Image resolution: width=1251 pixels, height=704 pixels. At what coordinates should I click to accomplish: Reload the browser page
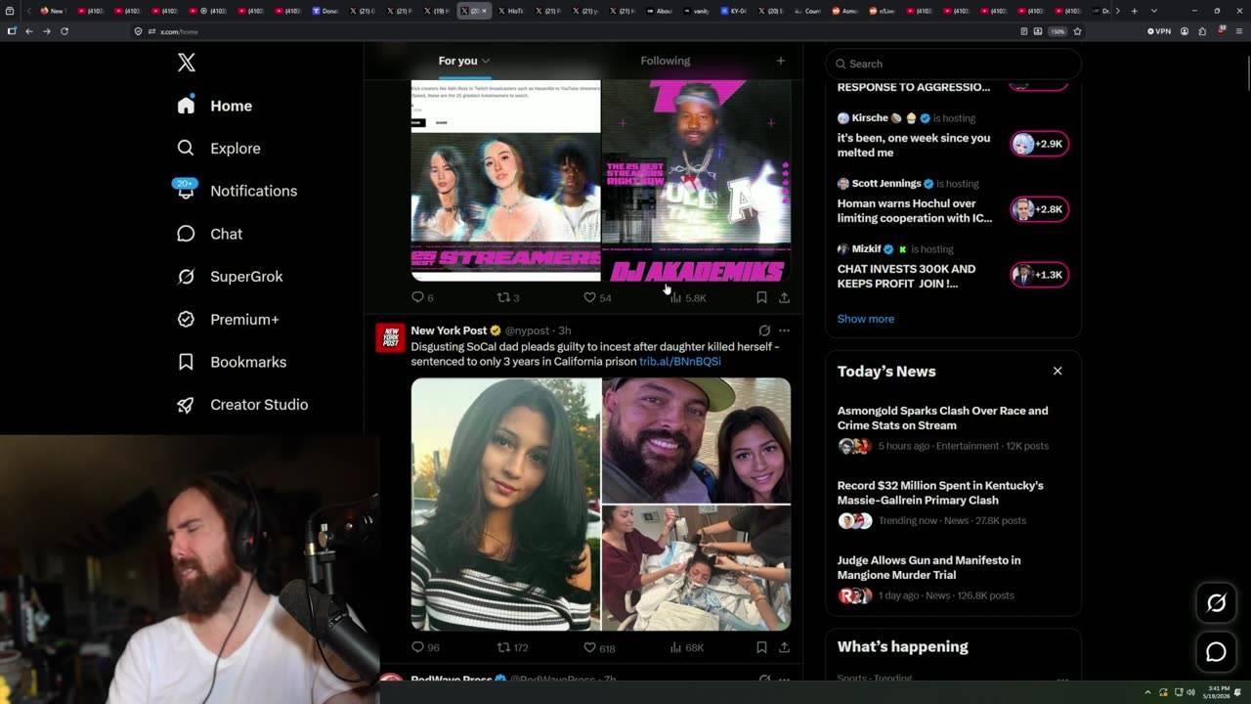(65, 31)
